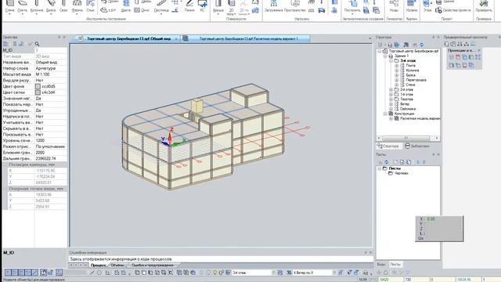Expand the Колонна node in structure tree
The height and width of the screenshot is (282, 501).
(397, 70)
